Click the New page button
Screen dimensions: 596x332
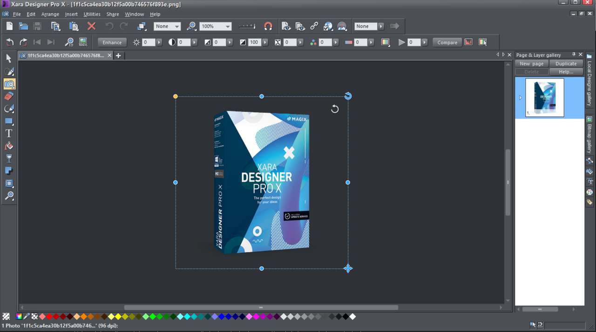point(532,64)
